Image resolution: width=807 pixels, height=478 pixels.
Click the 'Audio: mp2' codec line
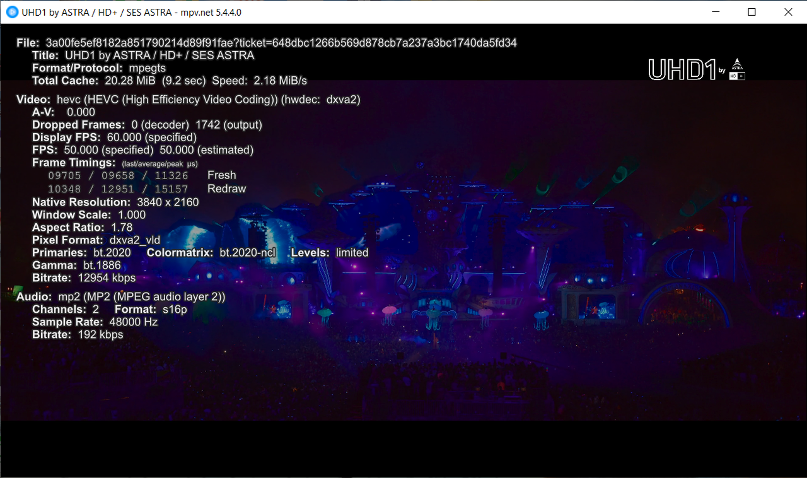pos(120,297)
